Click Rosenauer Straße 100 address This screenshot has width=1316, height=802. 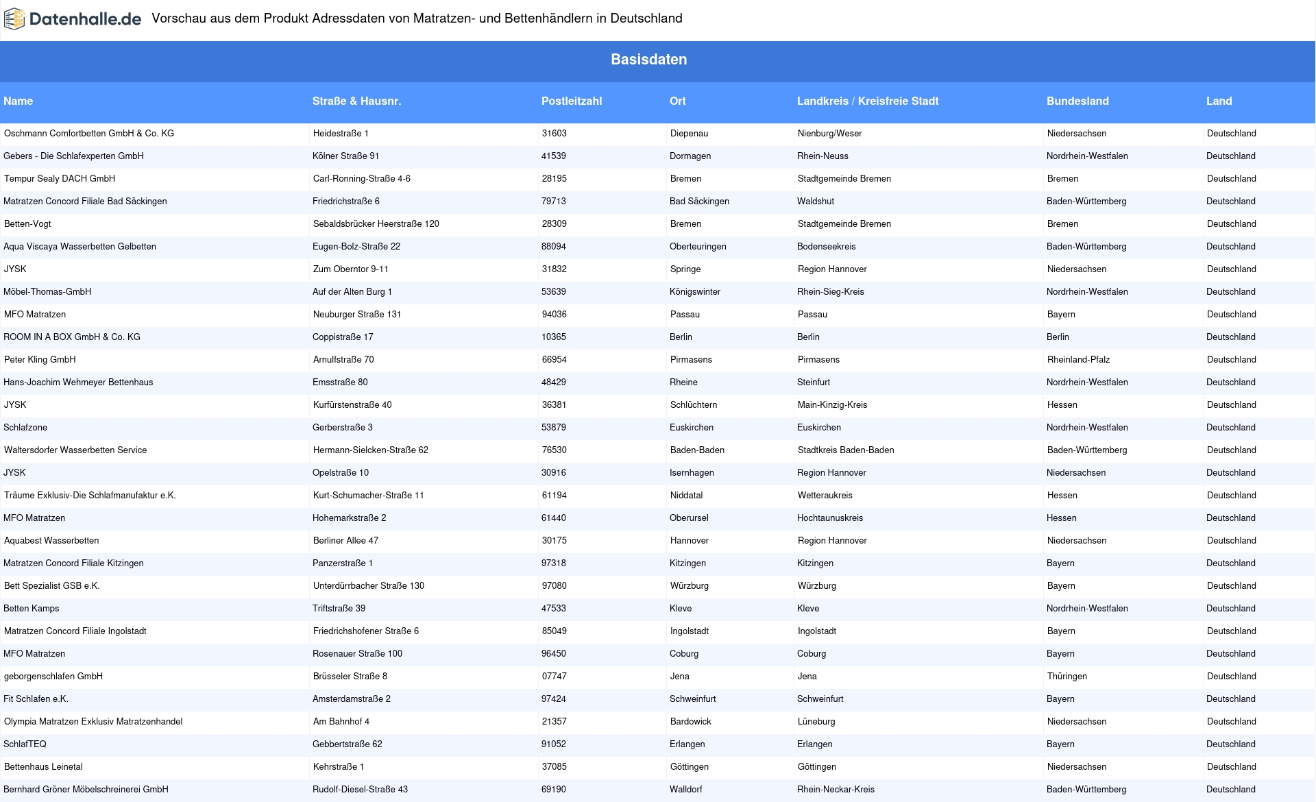click(358, 654)
